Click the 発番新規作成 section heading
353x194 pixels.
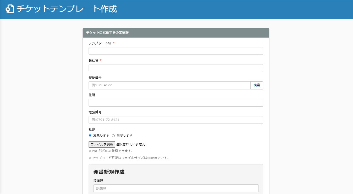point(109,172)
